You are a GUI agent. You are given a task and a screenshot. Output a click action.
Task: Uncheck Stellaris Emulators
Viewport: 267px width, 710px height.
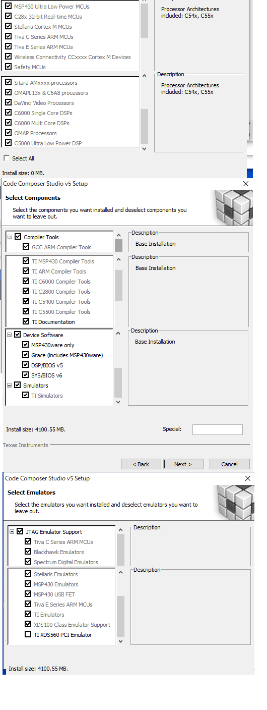pyautogui.click(x=28, y=574)
